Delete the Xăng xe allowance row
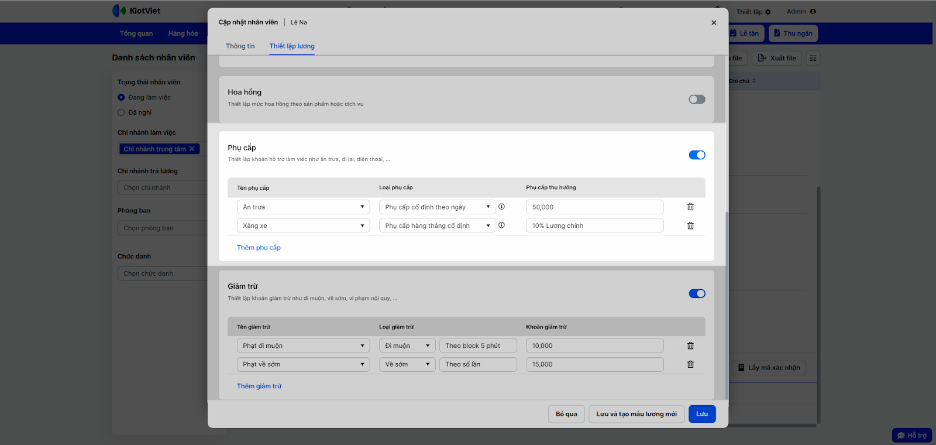The image size is (936, 445). coord(690,225)
